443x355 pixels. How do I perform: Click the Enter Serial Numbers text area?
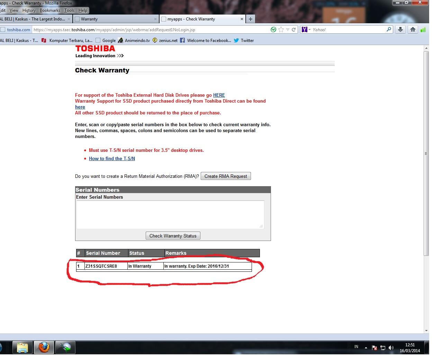170,215
